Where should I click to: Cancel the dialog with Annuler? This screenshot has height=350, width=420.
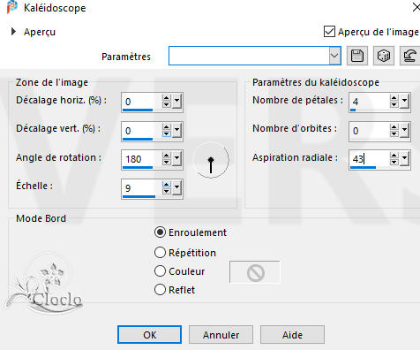[x=221, y=335]
